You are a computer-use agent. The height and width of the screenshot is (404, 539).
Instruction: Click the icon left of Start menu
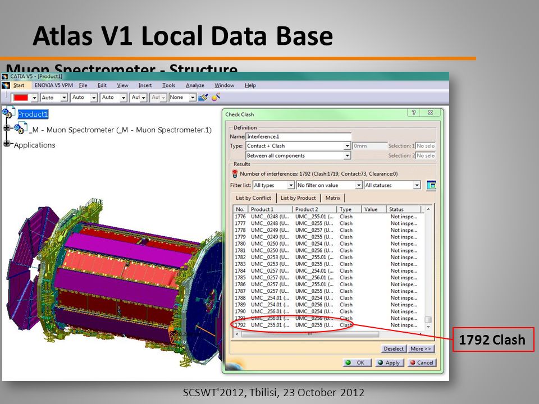pyautogui.click(x=6, y=85)
